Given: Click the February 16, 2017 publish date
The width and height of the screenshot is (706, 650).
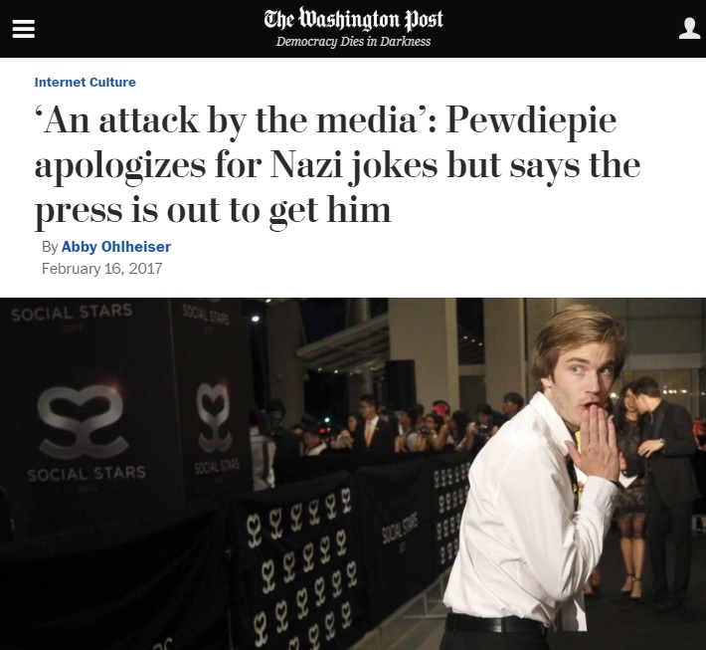Looking at the screenshot, I should [101, 269].
